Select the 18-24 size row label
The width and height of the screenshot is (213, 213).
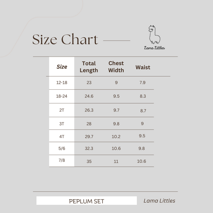[61, 96]
